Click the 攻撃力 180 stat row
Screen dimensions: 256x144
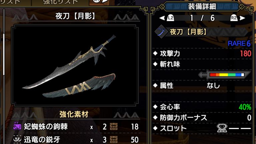[x=202, y=54]
